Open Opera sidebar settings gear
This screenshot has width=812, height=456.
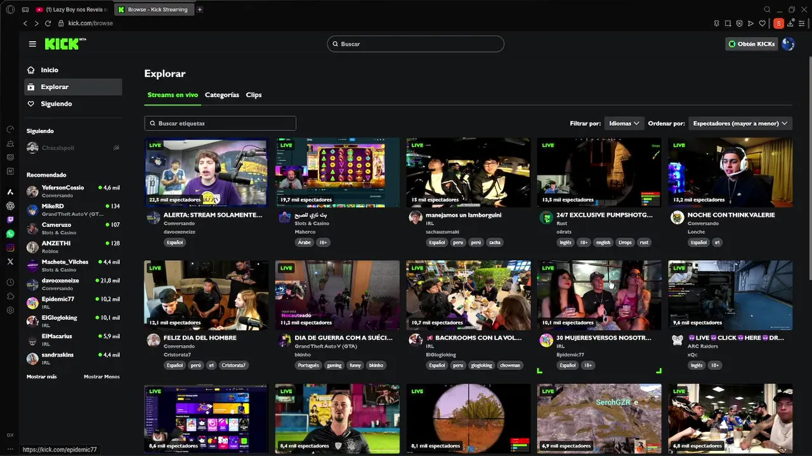(10, 310)
